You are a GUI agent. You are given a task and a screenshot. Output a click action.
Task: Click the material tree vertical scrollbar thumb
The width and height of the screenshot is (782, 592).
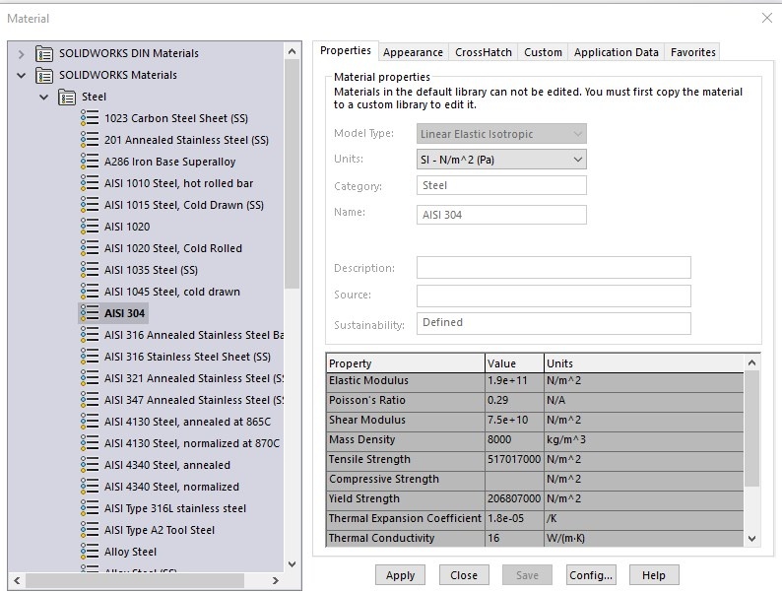click(293, 174)
